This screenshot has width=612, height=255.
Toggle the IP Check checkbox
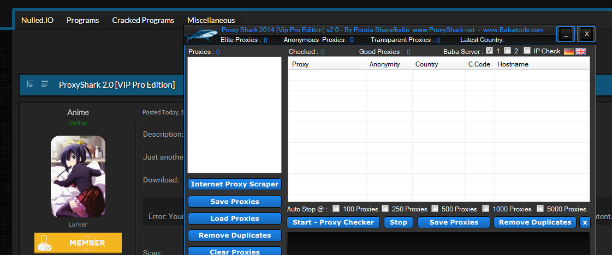[x=527, y=51]
